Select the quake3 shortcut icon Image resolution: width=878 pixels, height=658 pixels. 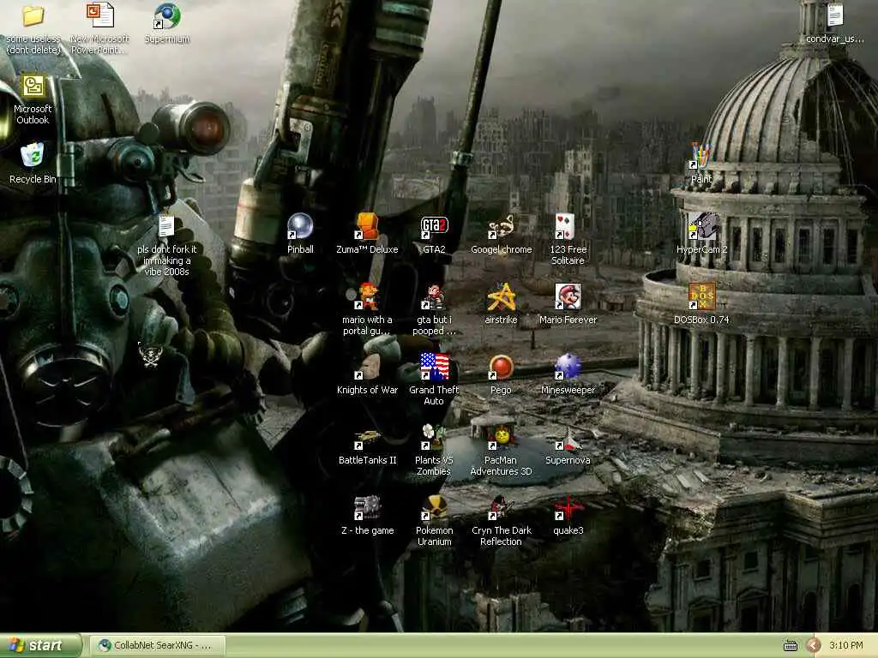point(568,507)
